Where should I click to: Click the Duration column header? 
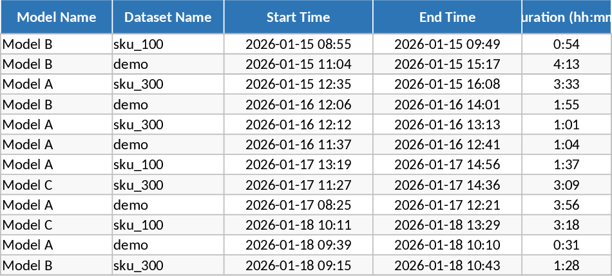click(566, 17)
